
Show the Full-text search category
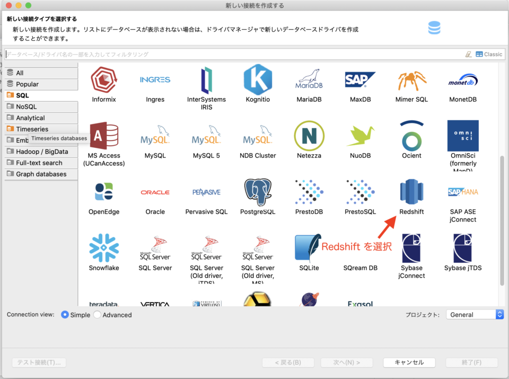(41, 163)
